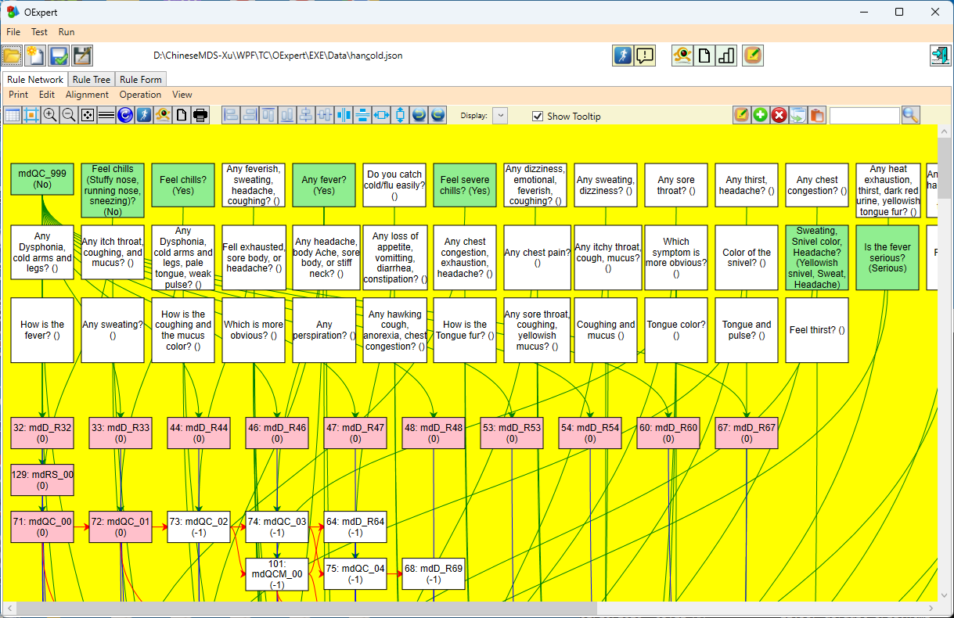The height and width of the screenshot is (618, 954).
Task: Click the horizontal scrollbar at the bottom
Action: click(x=313, y=608)
